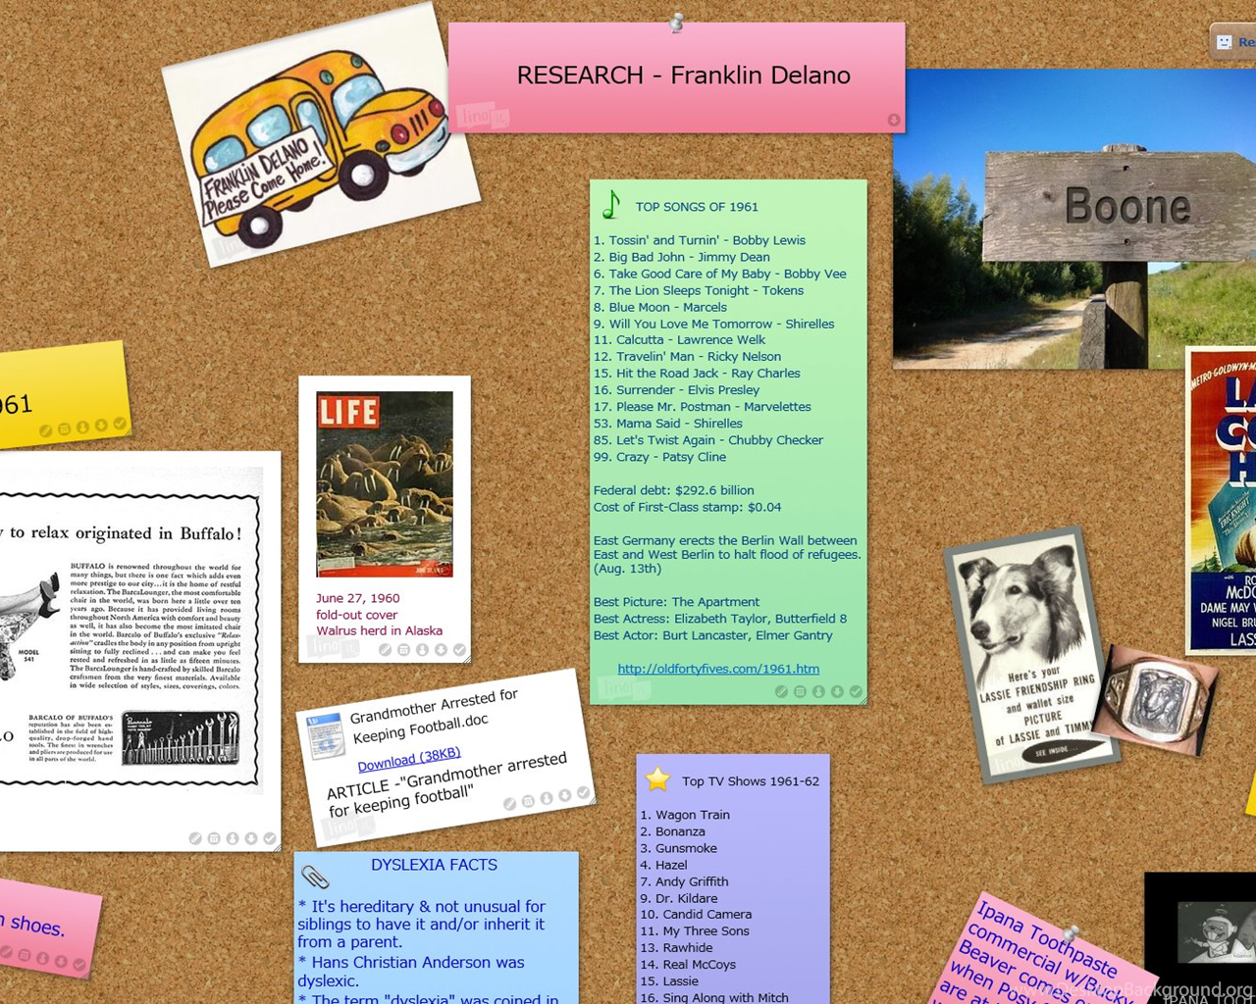The image size is (1256, 1004).
Task: Click 'Cost of First-Class stamp: $0.04' text
Action: tap(687, 507)
